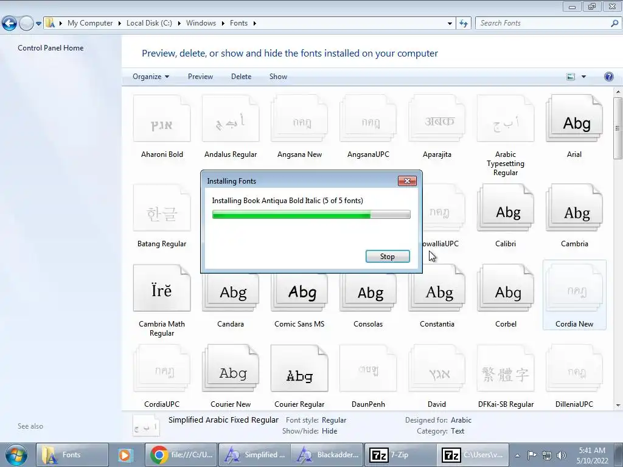Viewport: 623px width, 467px height.
Task: Open the media player taskbar icon
Action: click(x=125, y=455)
